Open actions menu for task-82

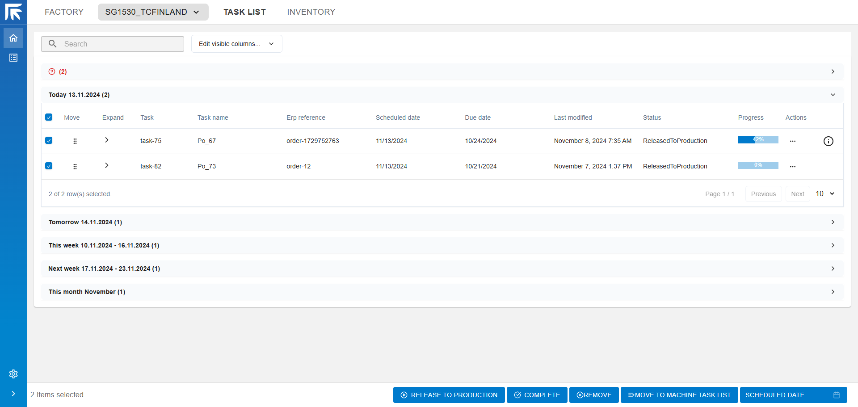coord(792,167)
